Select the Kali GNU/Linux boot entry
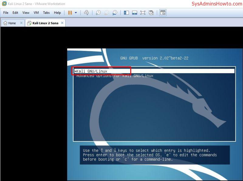The height and width of the screenshot is (181, 243). [x=92, y=71]
